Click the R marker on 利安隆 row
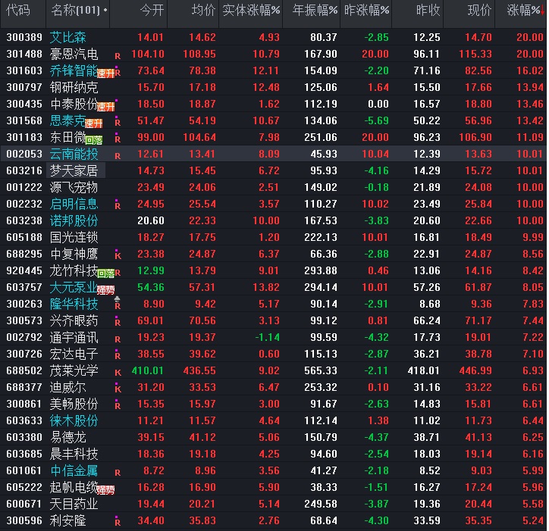Viewport: 549px width, 531px height. click(x=118, y=522)
